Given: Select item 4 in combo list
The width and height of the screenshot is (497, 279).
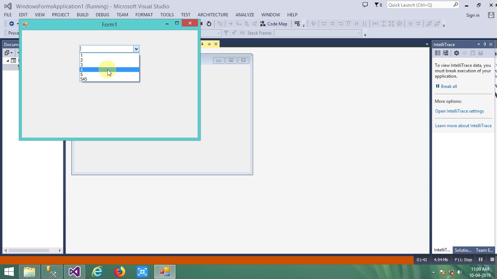Looking at the screenshot, I should point(109,70).
